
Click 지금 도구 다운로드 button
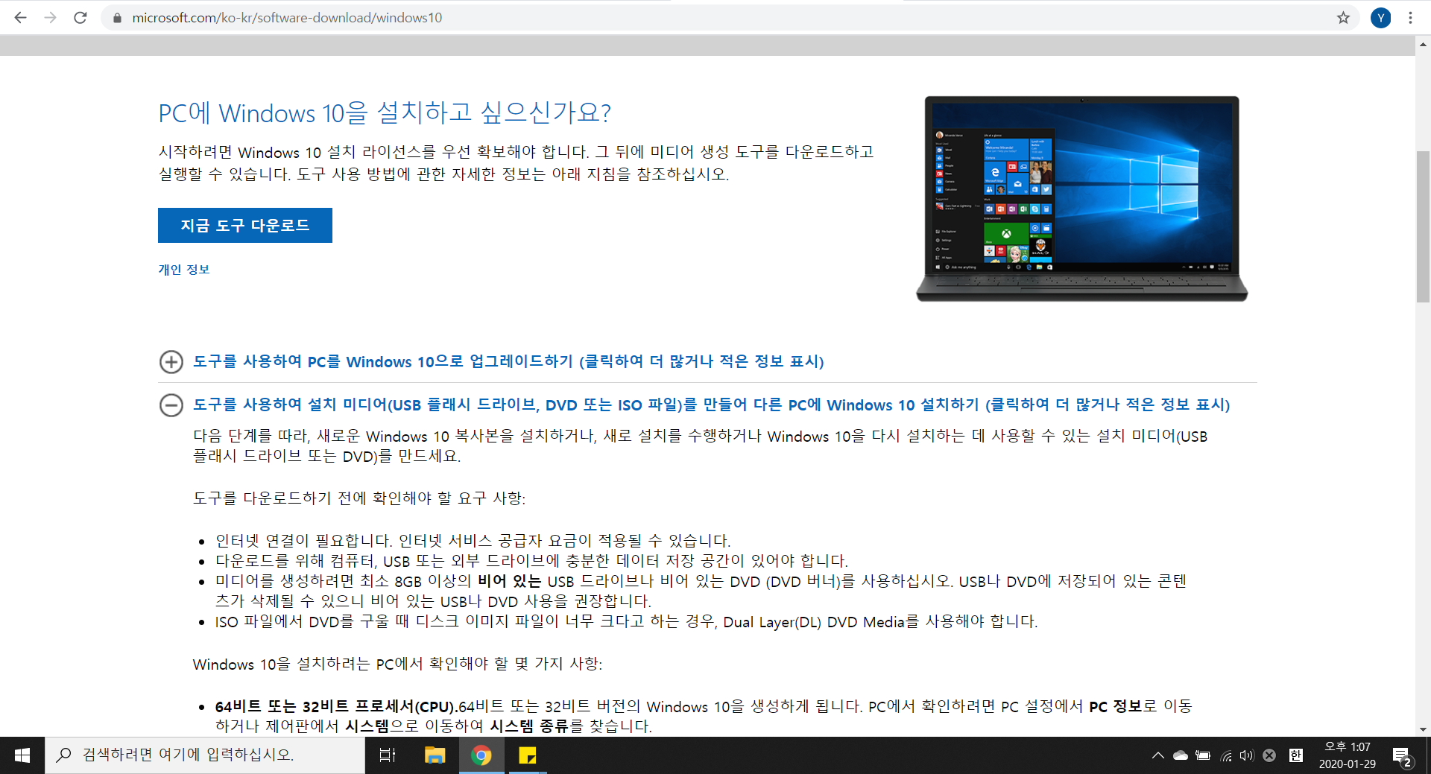(x=245, y=225)
